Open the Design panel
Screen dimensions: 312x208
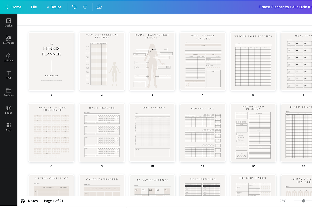[9, 23]
